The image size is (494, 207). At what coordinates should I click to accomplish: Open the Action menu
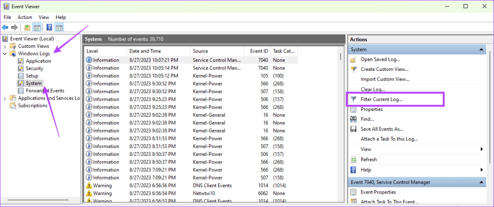[x=25, y=17]
